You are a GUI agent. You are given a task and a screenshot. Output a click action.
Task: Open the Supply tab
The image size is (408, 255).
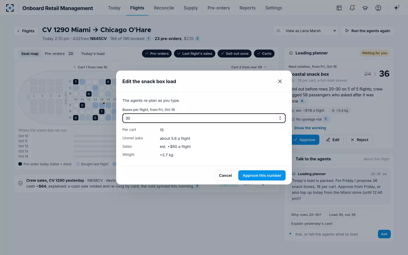tap(191, 8)
